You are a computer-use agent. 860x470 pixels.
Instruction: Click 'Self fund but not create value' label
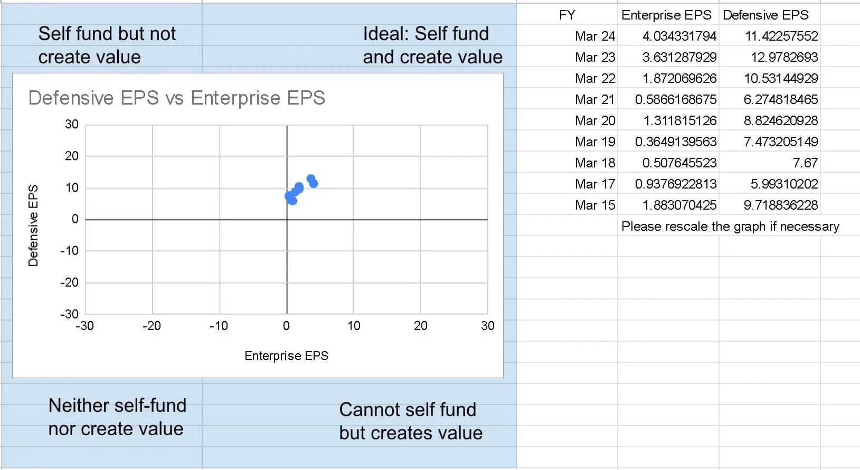[x=107, y=45]
